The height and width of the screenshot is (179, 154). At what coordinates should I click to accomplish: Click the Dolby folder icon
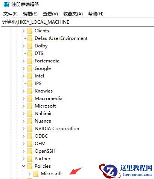tap(30, 46)
